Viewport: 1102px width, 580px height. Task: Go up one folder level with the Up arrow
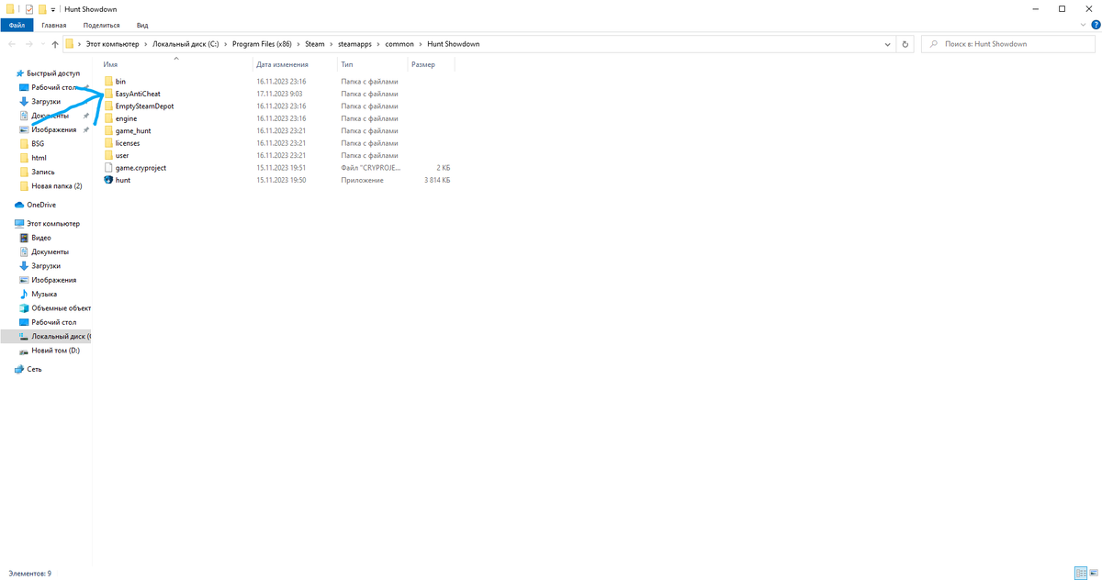(55, 44)
